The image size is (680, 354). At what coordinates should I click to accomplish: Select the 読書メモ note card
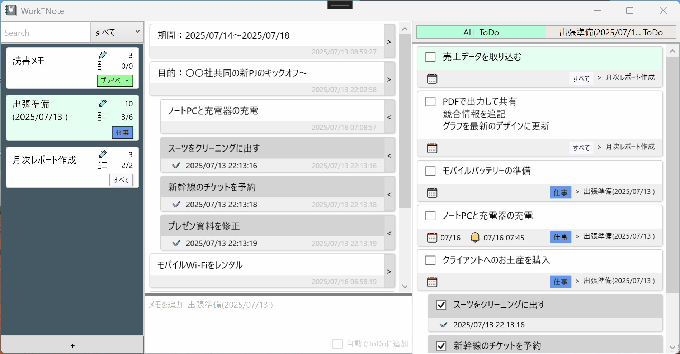pos(72,68)
